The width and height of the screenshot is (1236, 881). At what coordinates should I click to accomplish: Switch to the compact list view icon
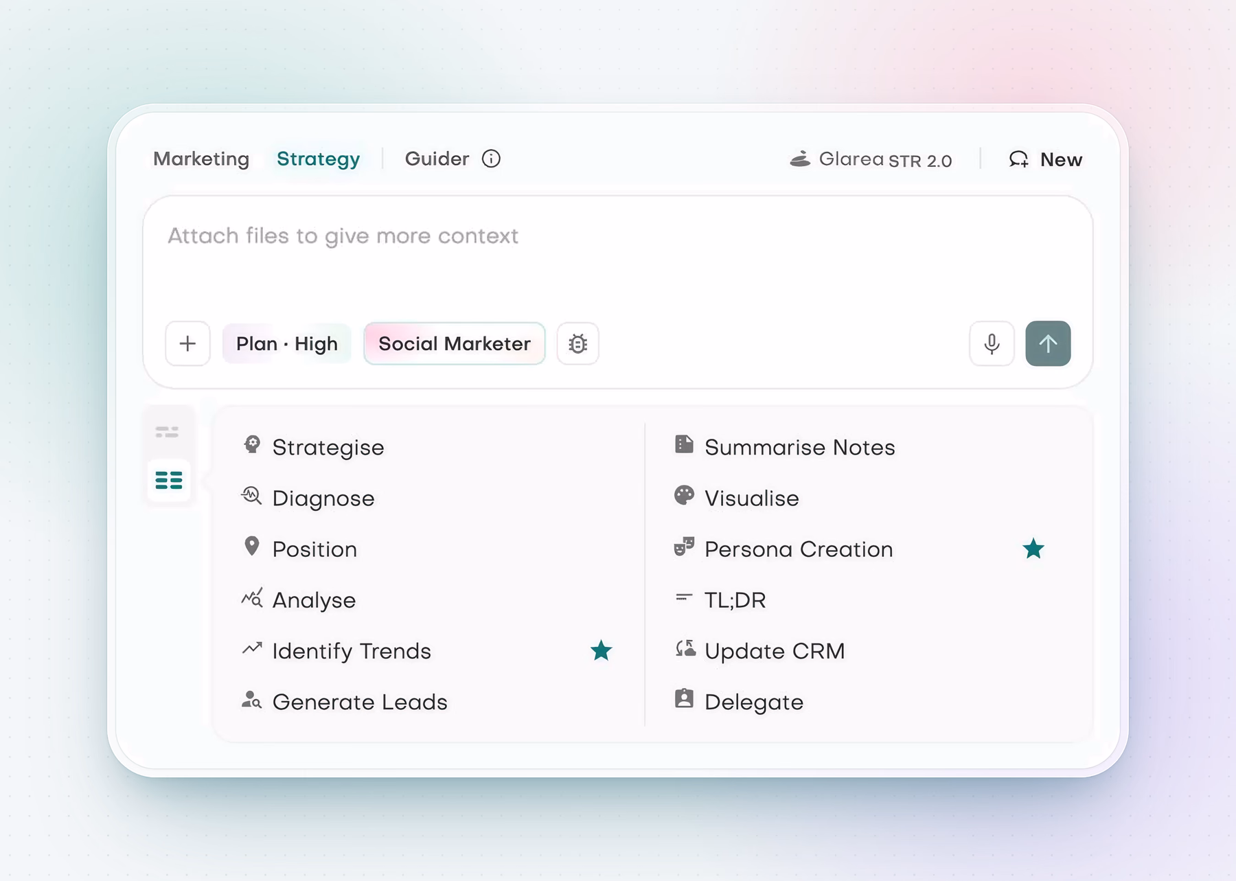coord(168,432)
